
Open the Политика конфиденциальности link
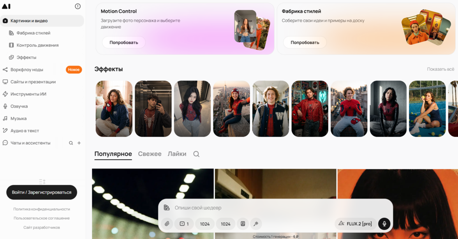click(42, 209)
